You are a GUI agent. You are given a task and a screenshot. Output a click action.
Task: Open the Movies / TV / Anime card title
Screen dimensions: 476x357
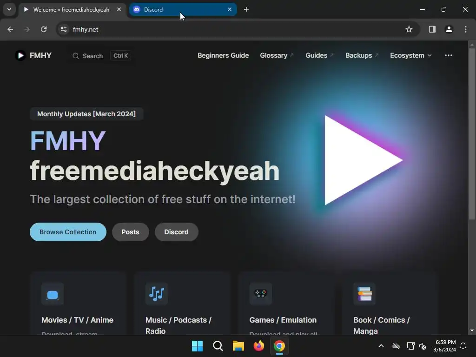[78, 320]
